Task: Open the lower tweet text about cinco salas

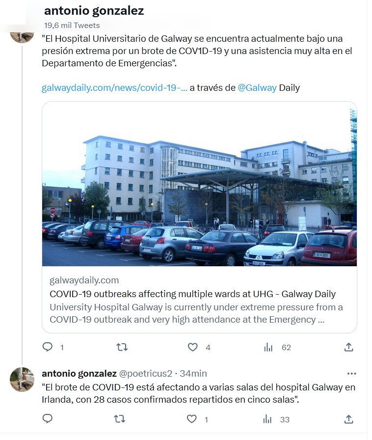Action: 198,393
